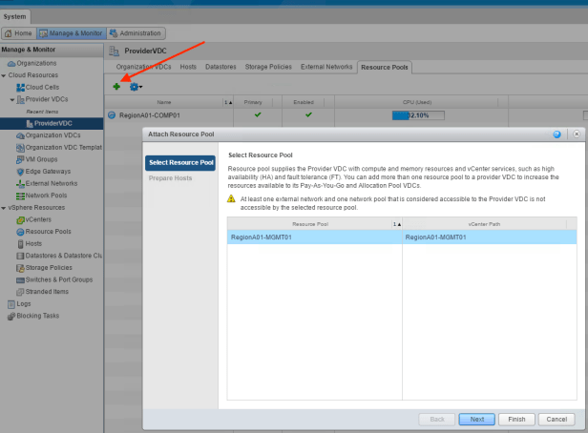Sort by the Resource Pool column header
Screen dimensions: 588x433
(x=309, y=221)
